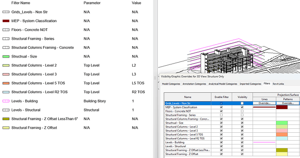Screen dimensions: 300x158
Task: Toggle Enable Filter for Floors - Concrete NOT
Action: (221, 111)
